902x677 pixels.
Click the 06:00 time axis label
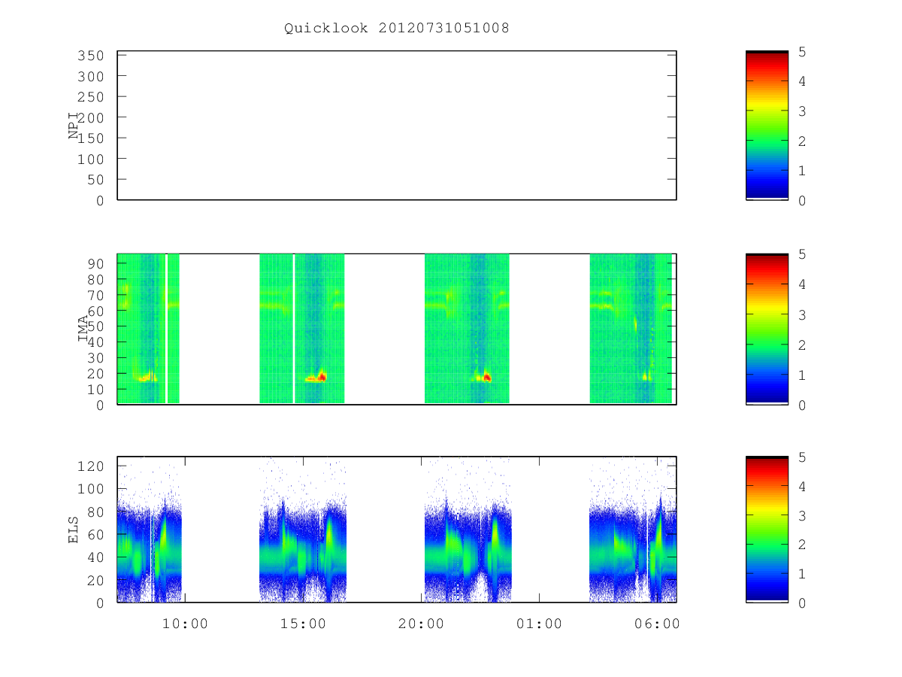[x=657, y=624]
